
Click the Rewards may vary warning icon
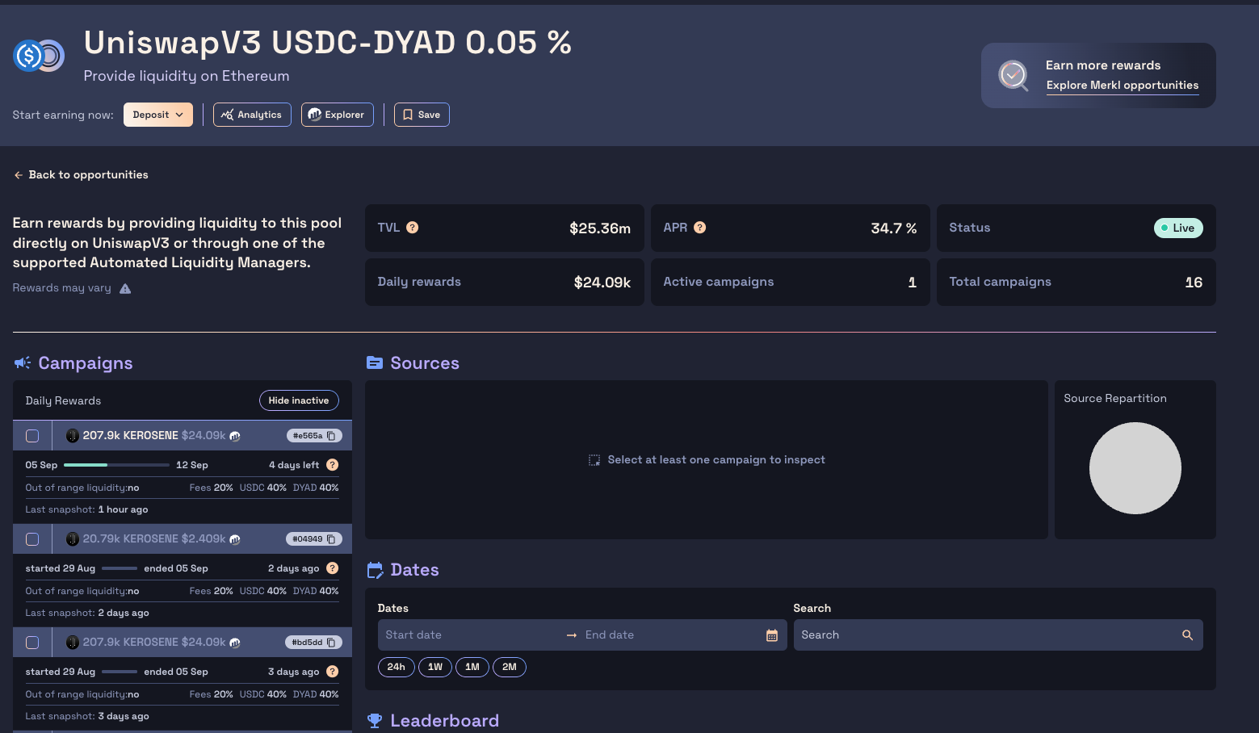coord(125,289)
